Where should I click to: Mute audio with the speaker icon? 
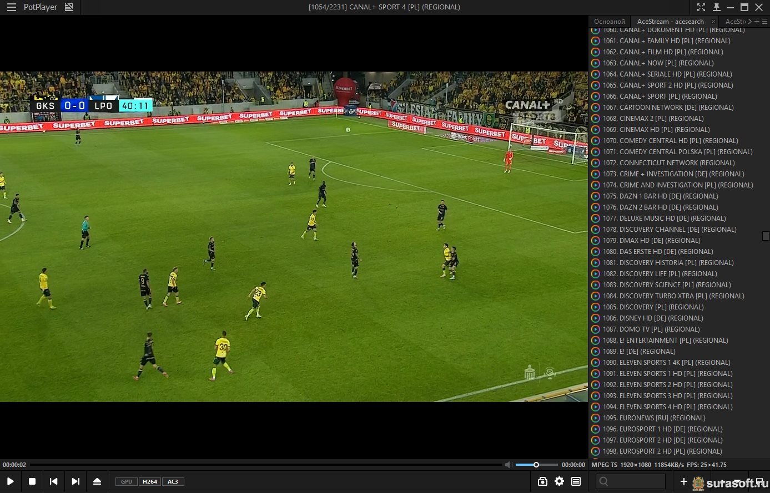pos(509,465)
